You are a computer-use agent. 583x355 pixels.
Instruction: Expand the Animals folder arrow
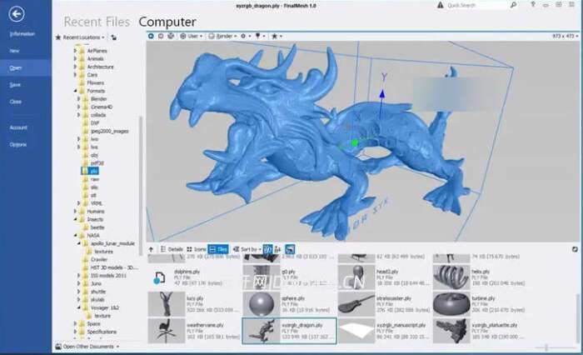[x=75, y=58]
